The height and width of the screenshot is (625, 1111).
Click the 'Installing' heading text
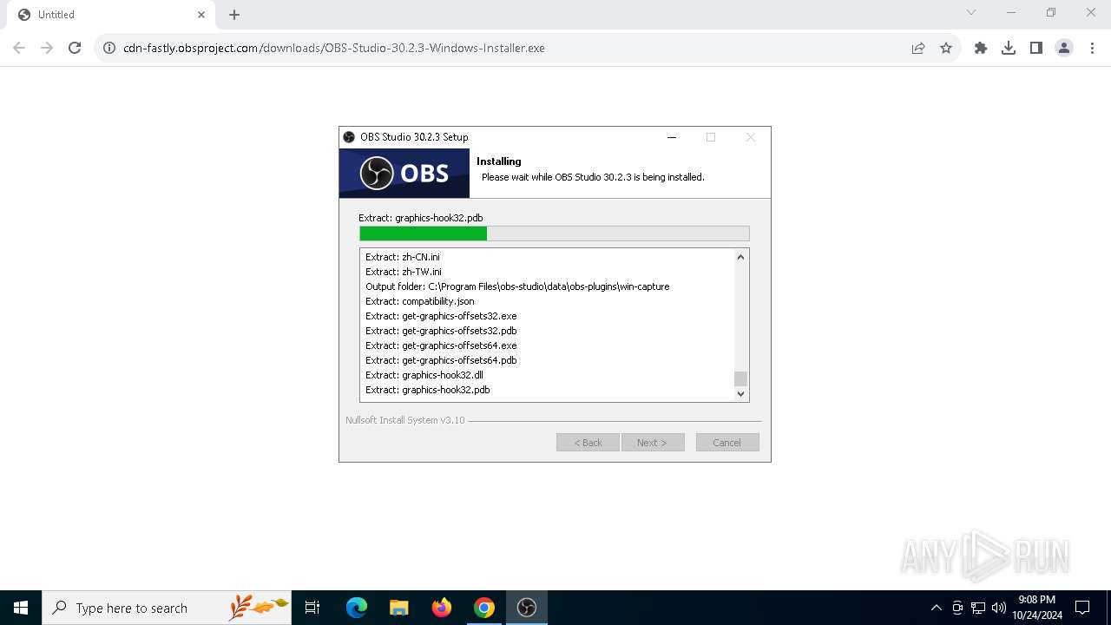coord(499,161)
